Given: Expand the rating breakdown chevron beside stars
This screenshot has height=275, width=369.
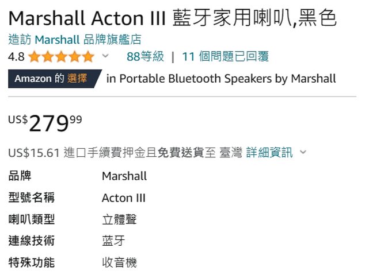Looking at the screenshot, I should click(105, 56).
